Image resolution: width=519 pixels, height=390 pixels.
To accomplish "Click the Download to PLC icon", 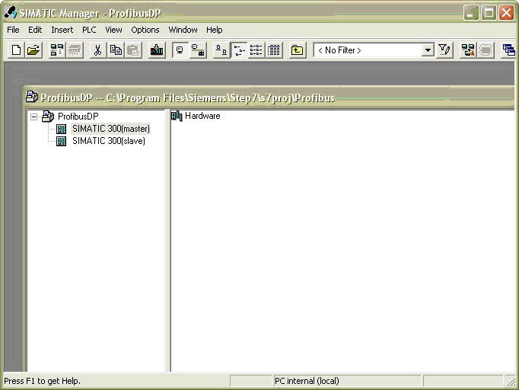I will point(157,50).
